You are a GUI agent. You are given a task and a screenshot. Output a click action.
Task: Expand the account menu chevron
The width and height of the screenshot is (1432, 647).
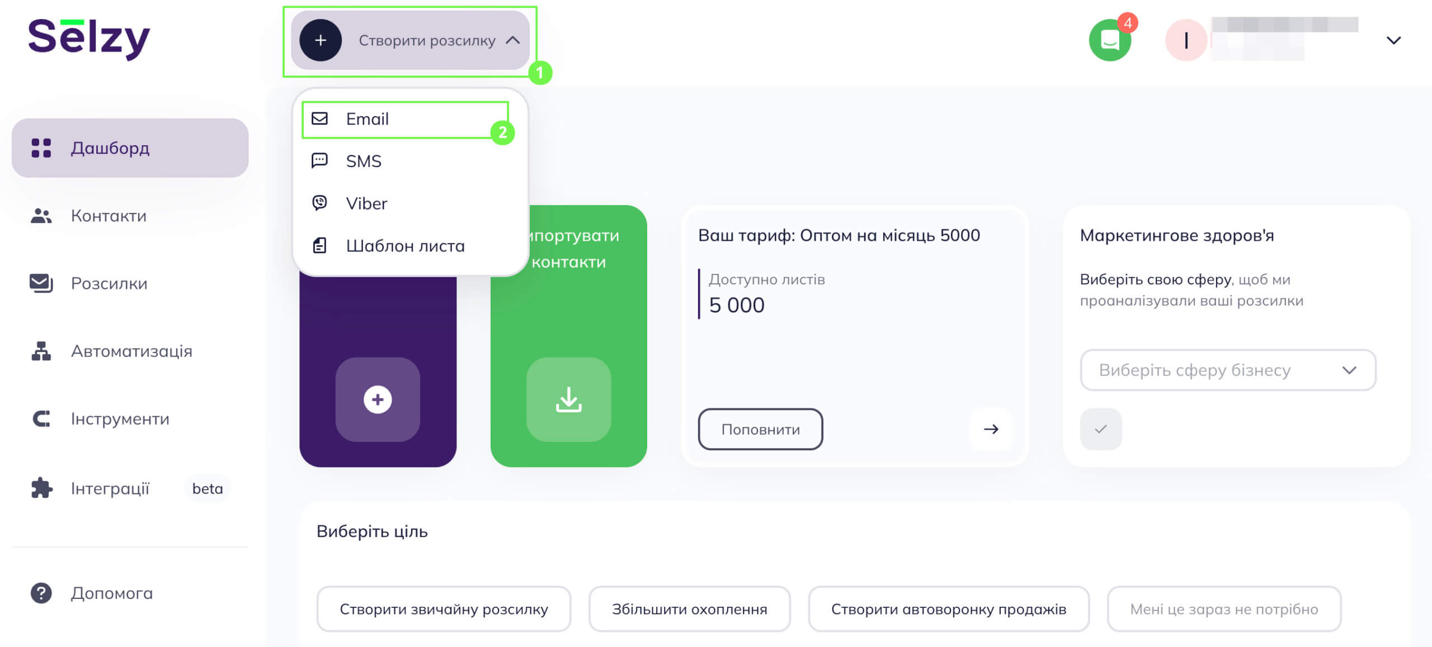point(1393,40)
